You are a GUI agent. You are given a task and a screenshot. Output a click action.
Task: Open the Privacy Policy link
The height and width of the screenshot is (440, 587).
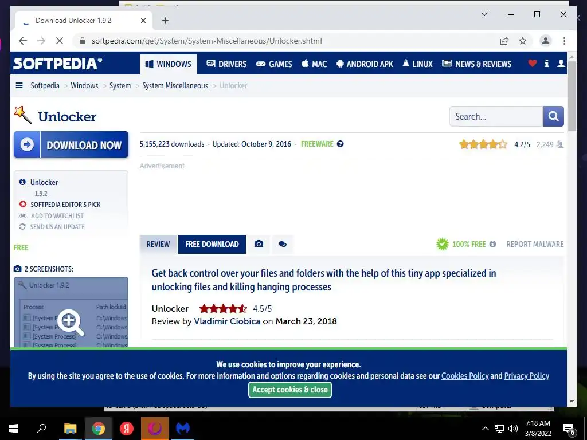point(526,376)
